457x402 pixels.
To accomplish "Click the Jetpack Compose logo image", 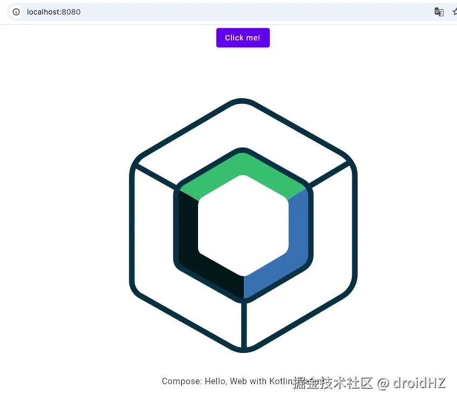I will 243,226.
